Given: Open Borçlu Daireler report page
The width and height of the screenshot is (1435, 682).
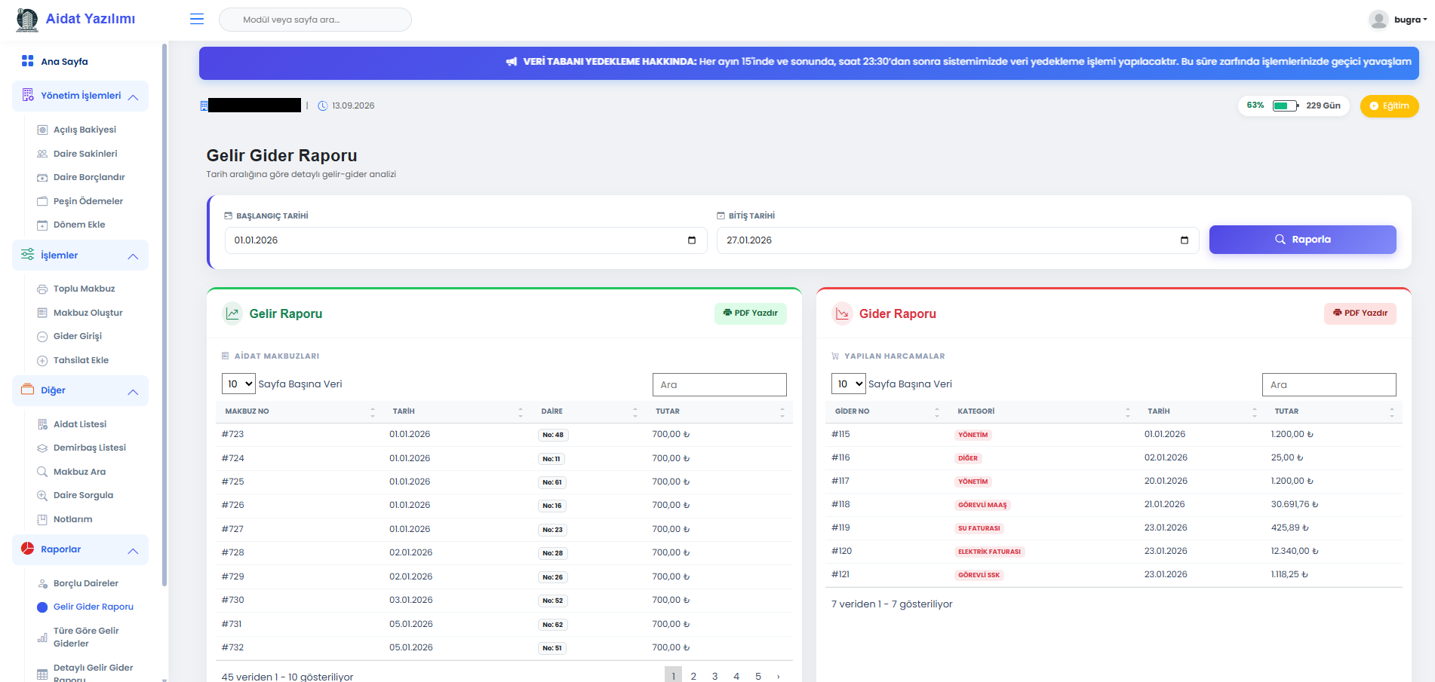Looking at the screenshot, I should [85, 583].
